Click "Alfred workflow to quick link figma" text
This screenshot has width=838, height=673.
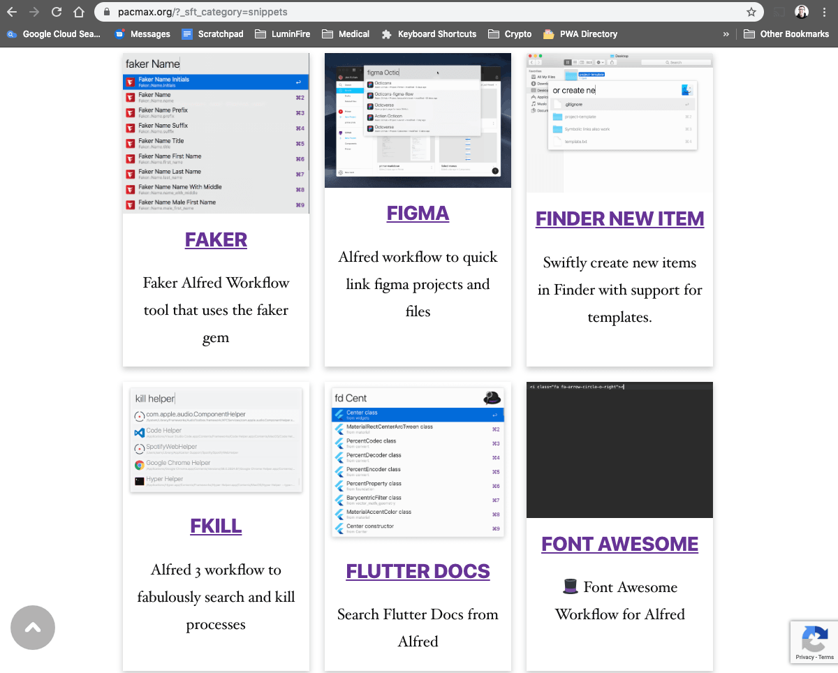click(x=418, y=284)
